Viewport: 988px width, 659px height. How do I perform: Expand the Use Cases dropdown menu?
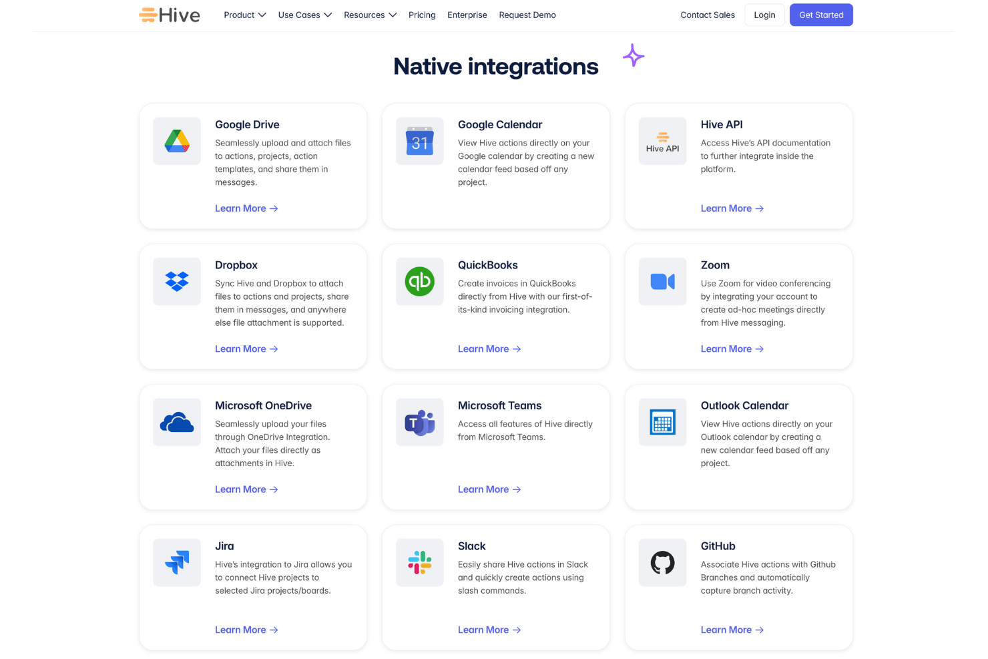[305, 15]
